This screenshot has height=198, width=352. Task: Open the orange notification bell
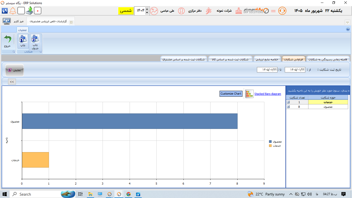point(13,11)
